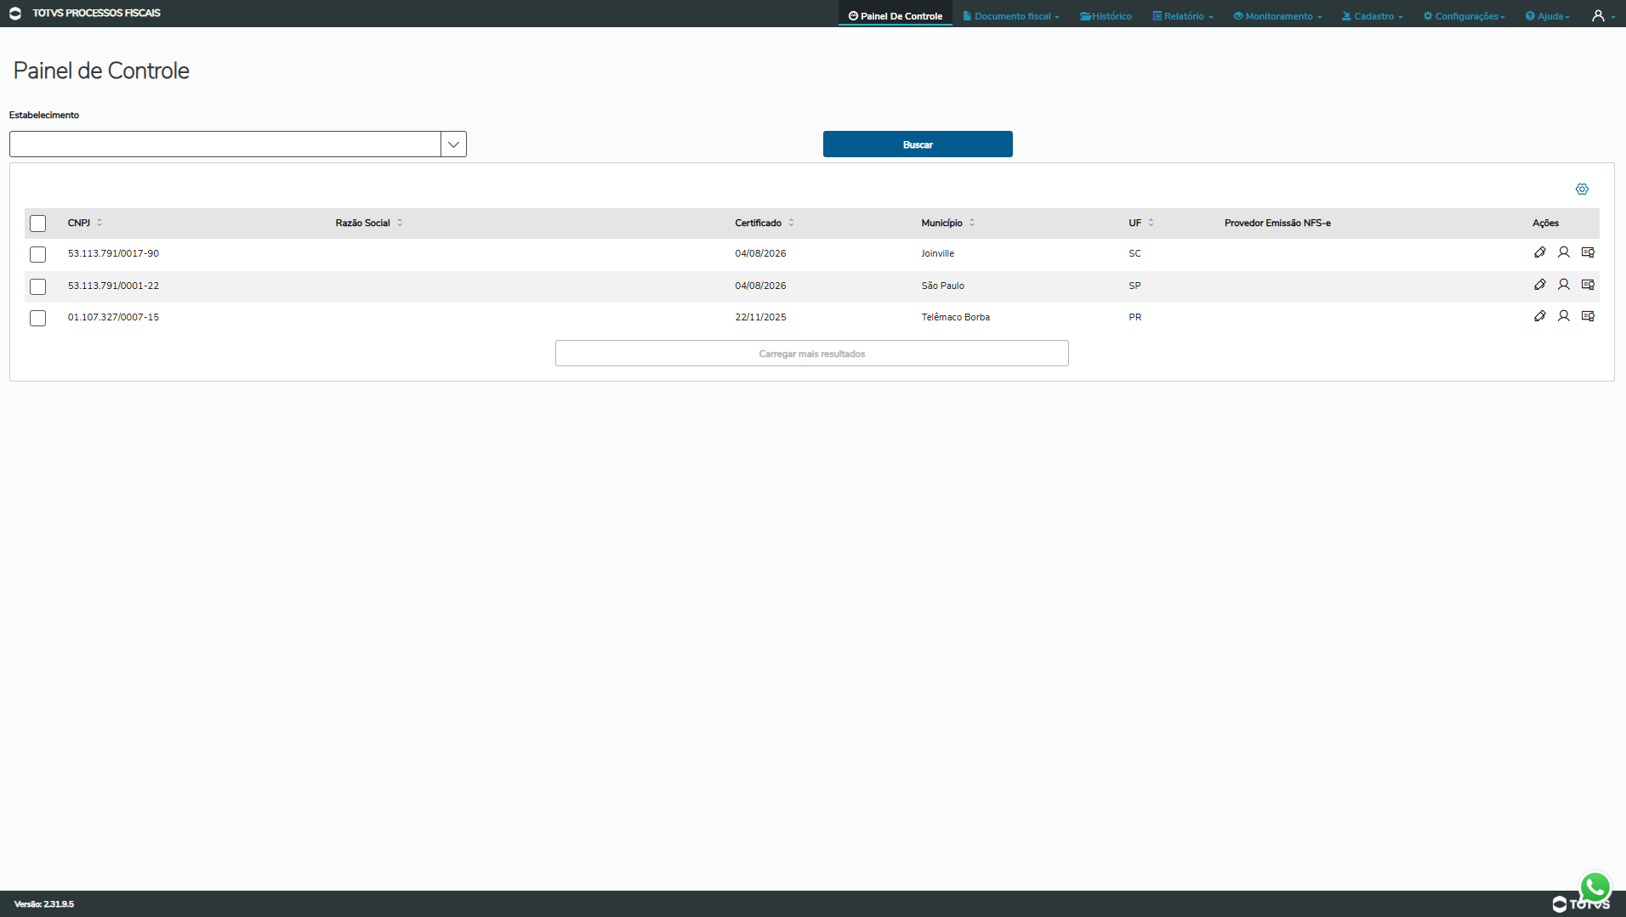This screenshot has width=1626, height=917.
Task: Tick the checkbox for CNPJ 01.107.327/0007-15
Action: tap(37, 318)
